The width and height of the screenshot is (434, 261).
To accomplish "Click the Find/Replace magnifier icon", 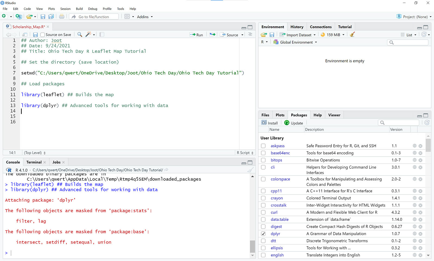I will tap(80, 34).
